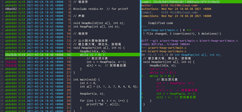
Task: Click the "diff --git" header line
Action: click(190, 41)
